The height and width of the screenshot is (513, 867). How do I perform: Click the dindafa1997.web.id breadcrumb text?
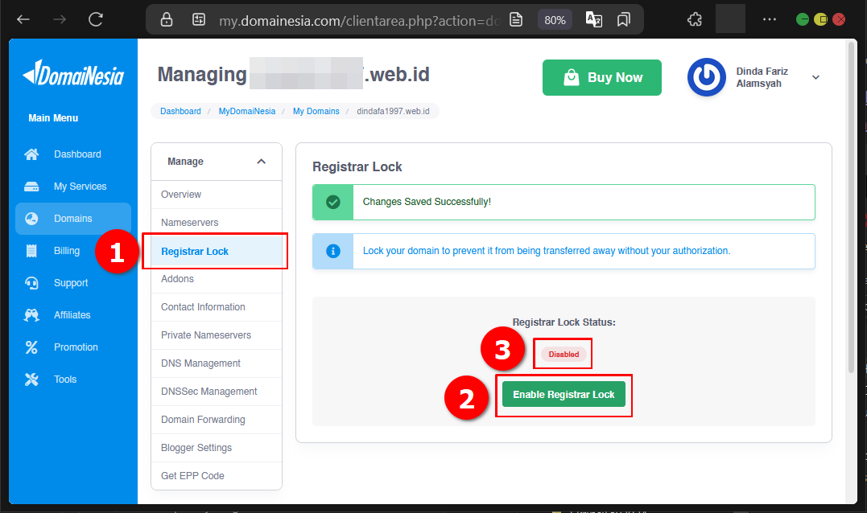[x=393, y=111]
